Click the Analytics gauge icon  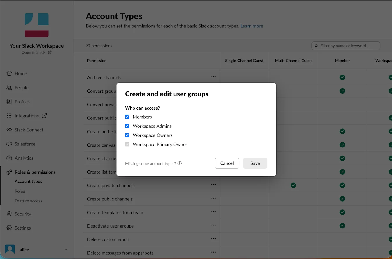pos(9,158)
